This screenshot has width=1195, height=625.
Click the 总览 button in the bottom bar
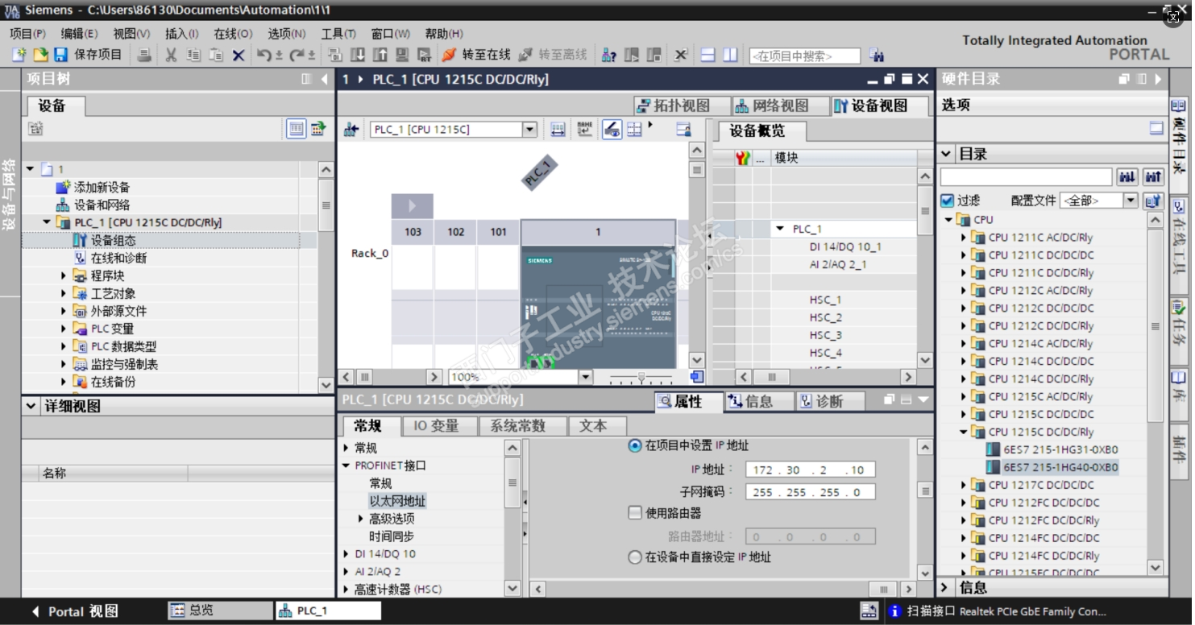click(x=220, y=611)
